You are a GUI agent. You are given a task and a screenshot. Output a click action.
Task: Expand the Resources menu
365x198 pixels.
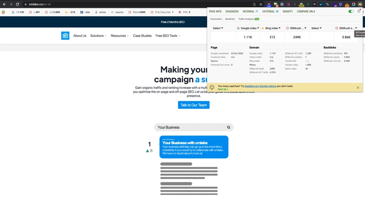120,36
